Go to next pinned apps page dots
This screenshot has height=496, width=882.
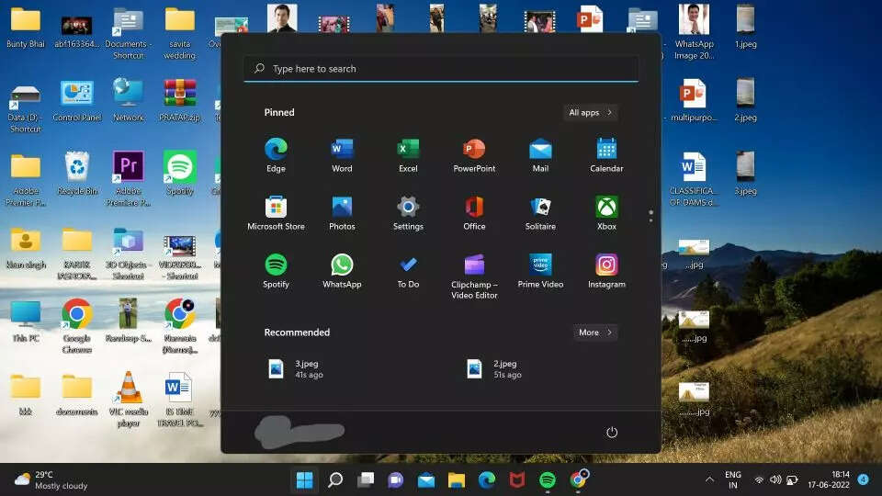click(650, 216)
